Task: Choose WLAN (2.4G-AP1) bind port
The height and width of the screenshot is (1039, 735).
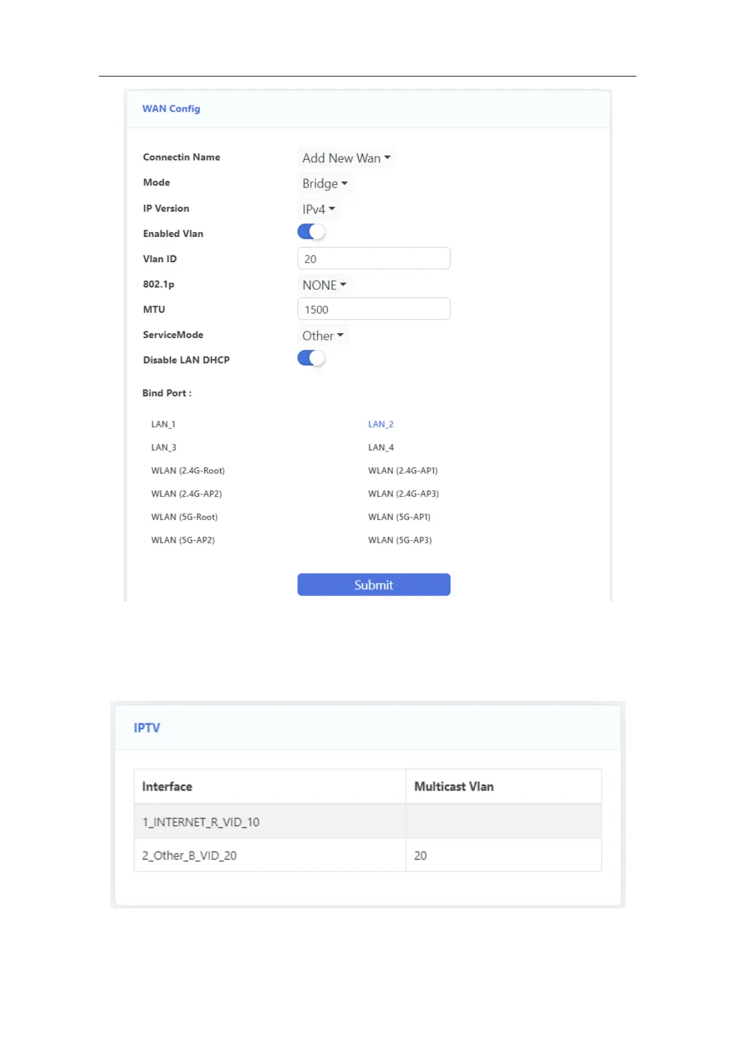Action: click(x=403, y=471)
